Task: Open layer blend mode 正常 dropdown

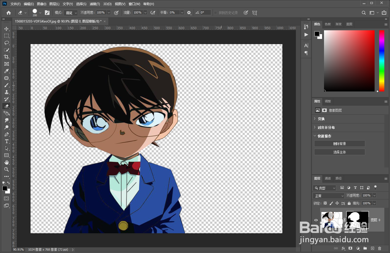Action: (x=329, y=196)
